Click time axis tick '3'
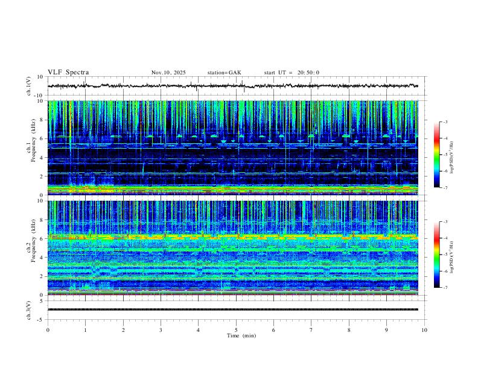 (161, 330)
